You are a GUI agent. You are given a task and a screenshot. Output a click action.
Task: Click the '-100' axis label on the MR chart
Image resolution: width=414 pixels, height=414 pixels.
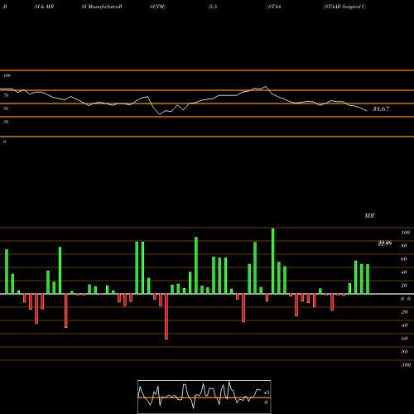[406, 365]
